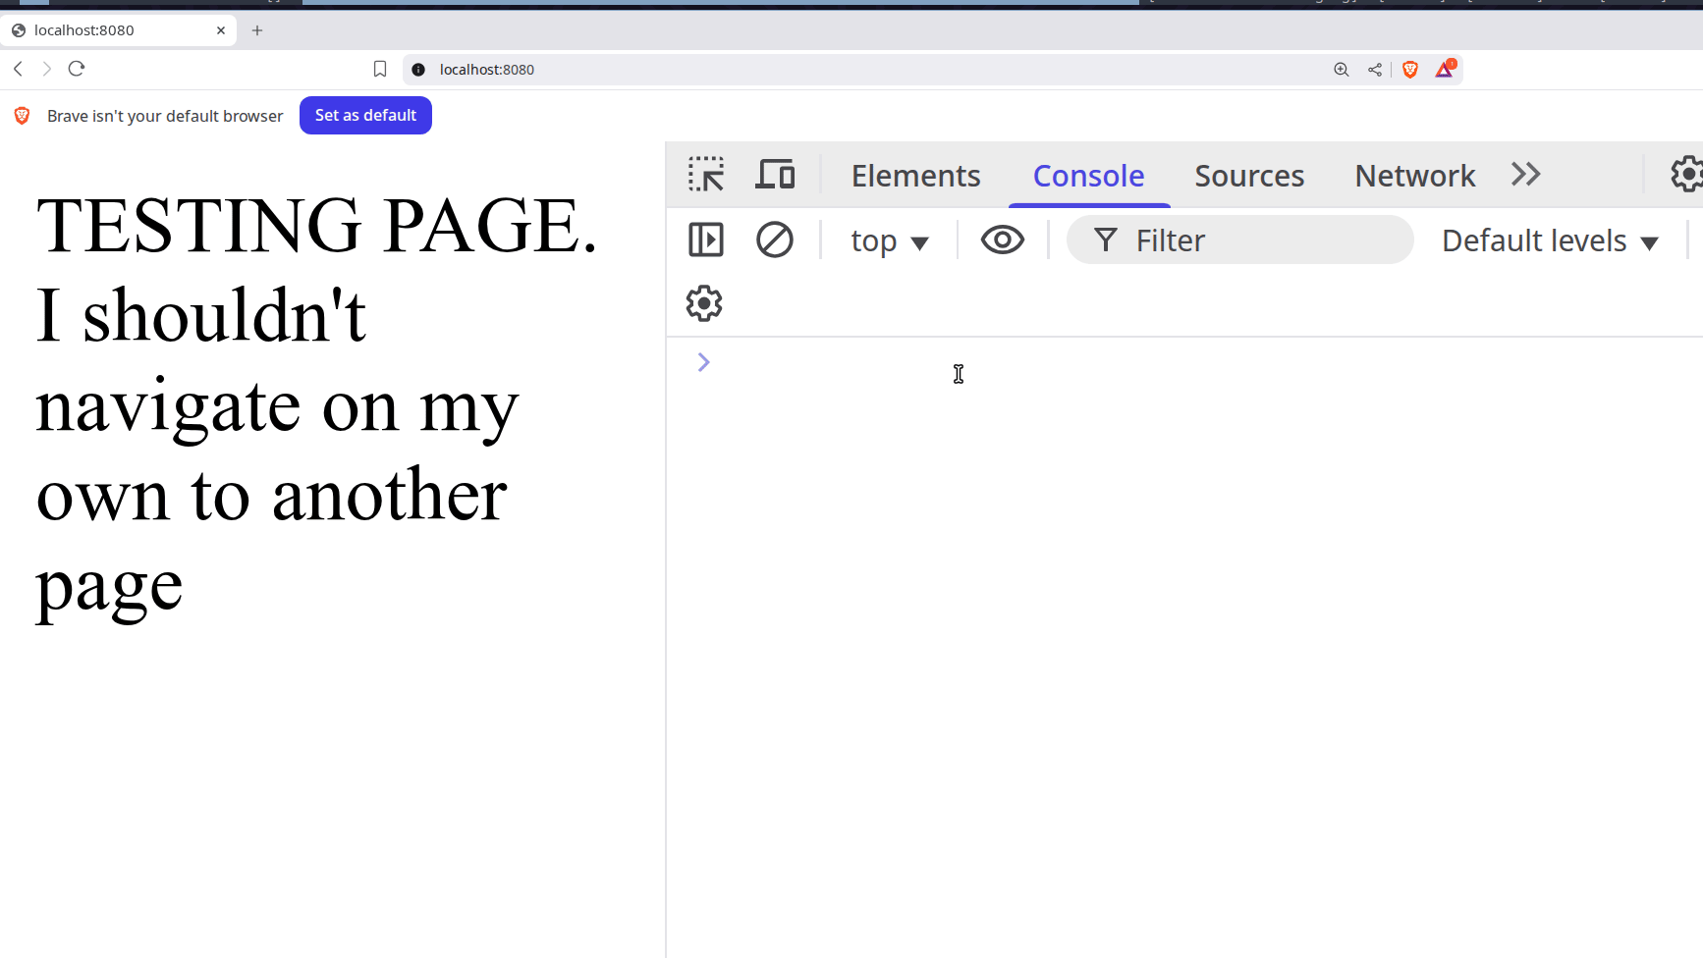Create a live expression with eye icon
The width and height of the screenshot is (1703, 958).
point(1002,239)
